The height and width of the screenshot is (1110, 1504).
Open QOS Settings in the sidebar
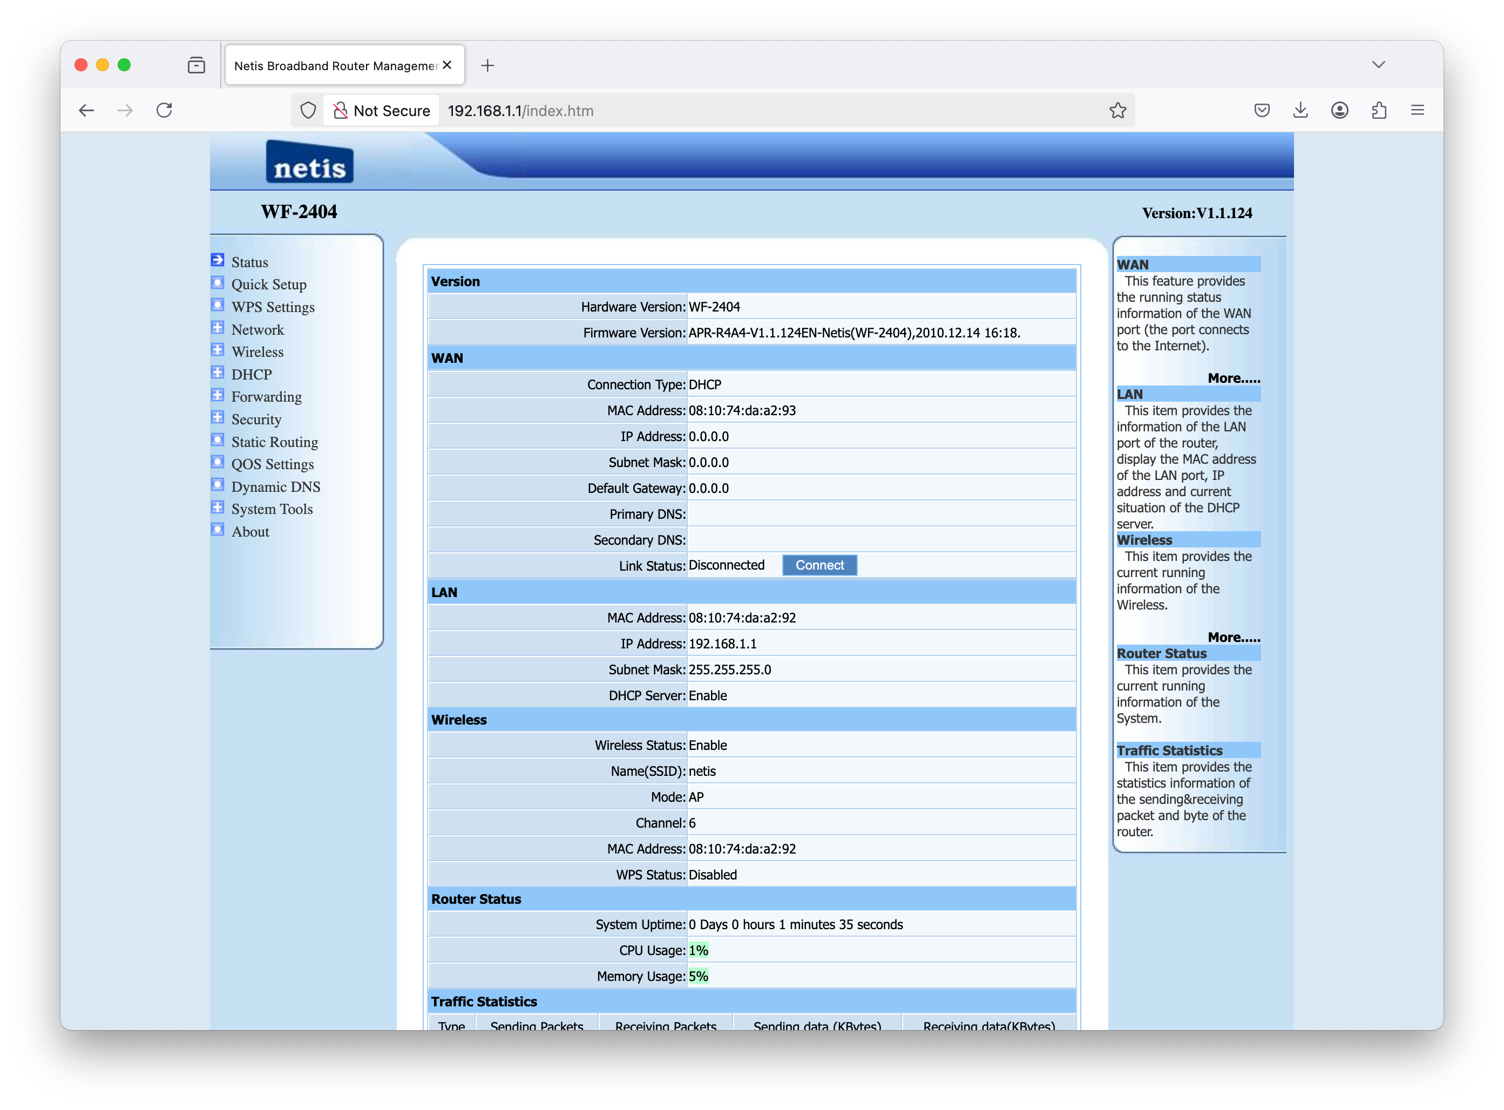pyautogui.click(x=272, y=464)
